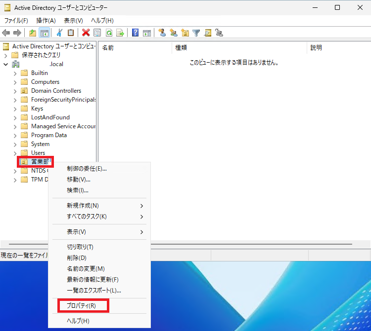The height and width of the screenshot is (331, 371).
Task: Click the 名前 column header
Action: point(108,48)
